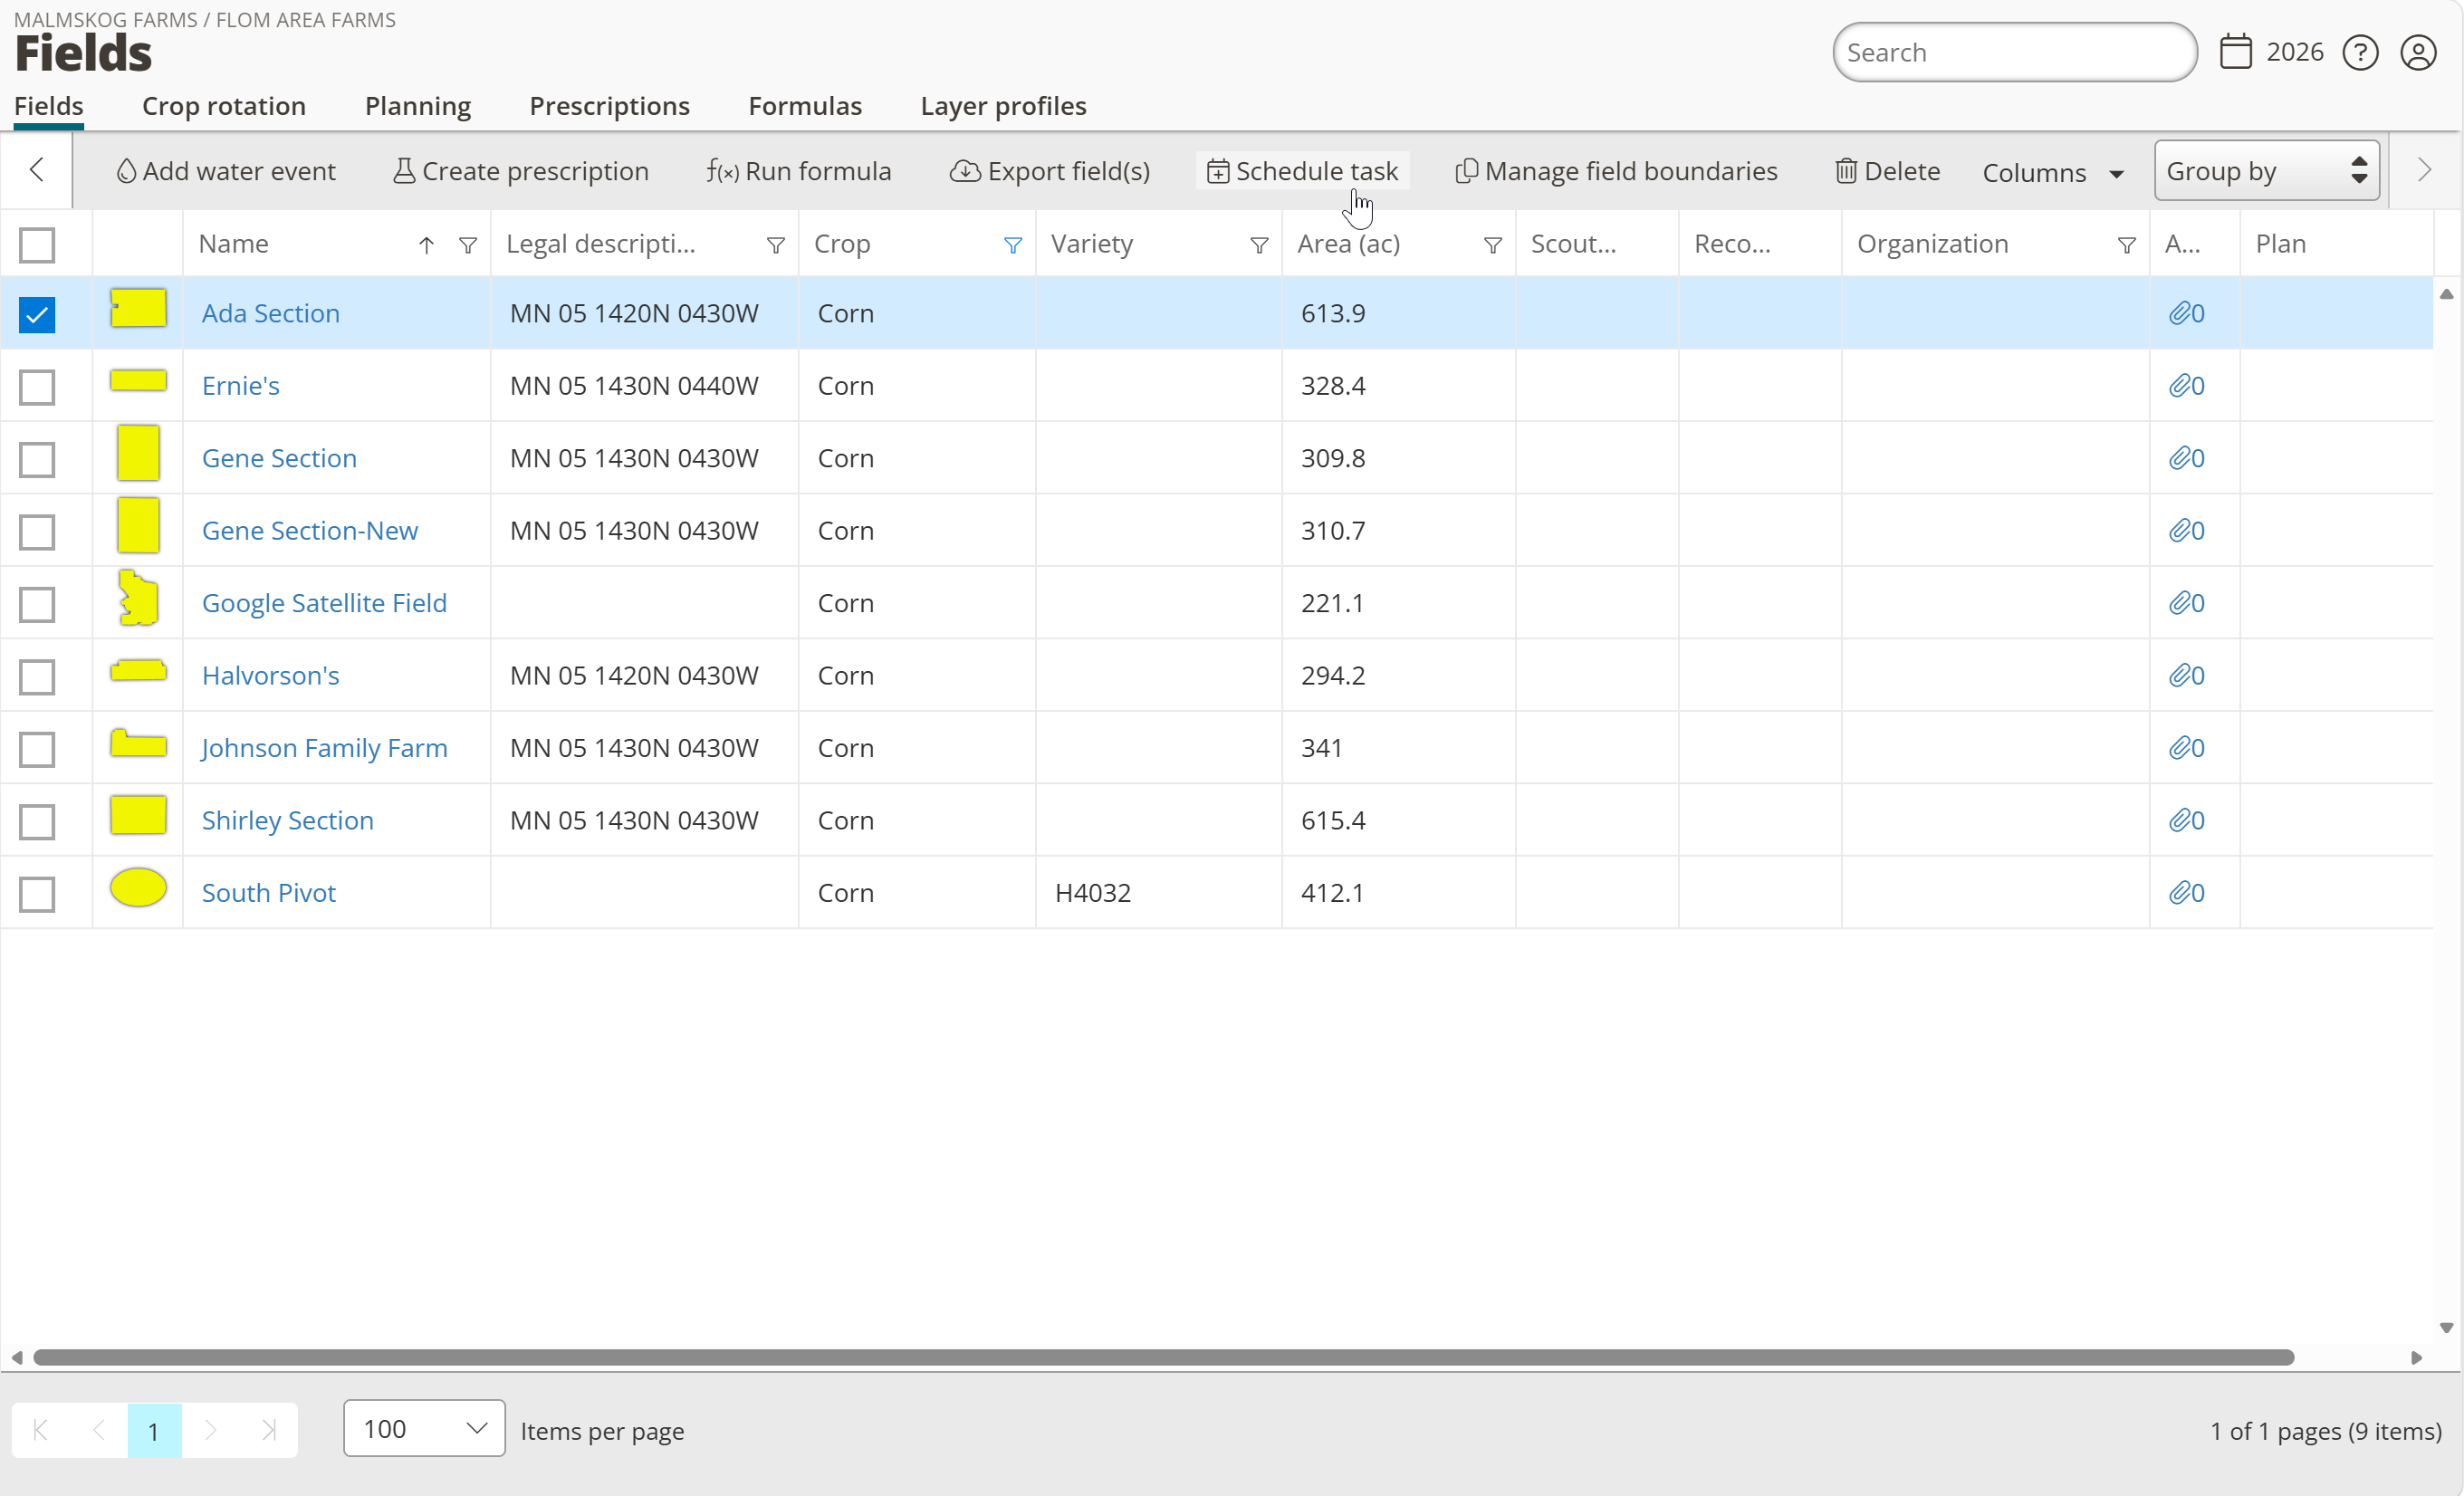Check the Google Satellite Field checkbox
This screenshot has width=2464, height=1496.
(37, 605)
